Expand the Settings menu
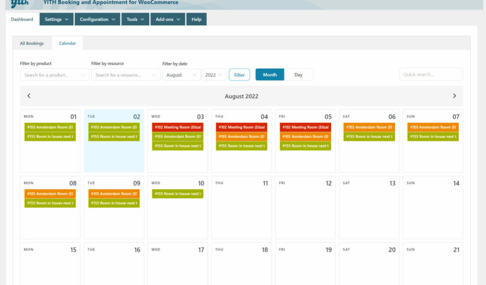486x285 pixels. pyautogui.click(x=56, y=19)
